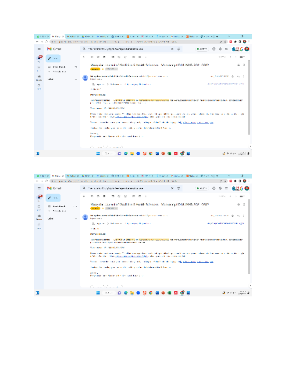
Task: Reload the page in upper screenshot browser
Action: pos(46,42)
